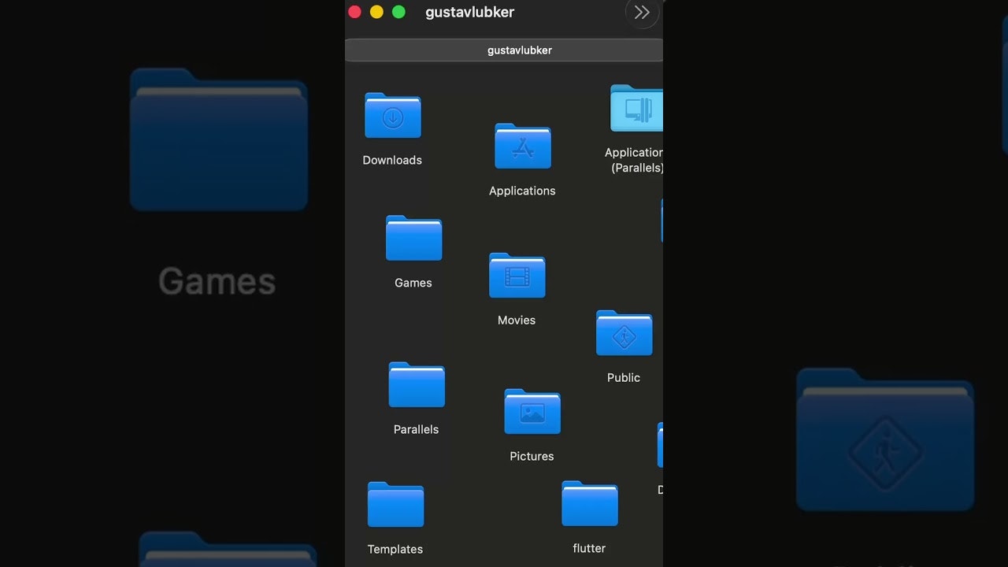Open the Applications folder icon

tap(522, 146)
